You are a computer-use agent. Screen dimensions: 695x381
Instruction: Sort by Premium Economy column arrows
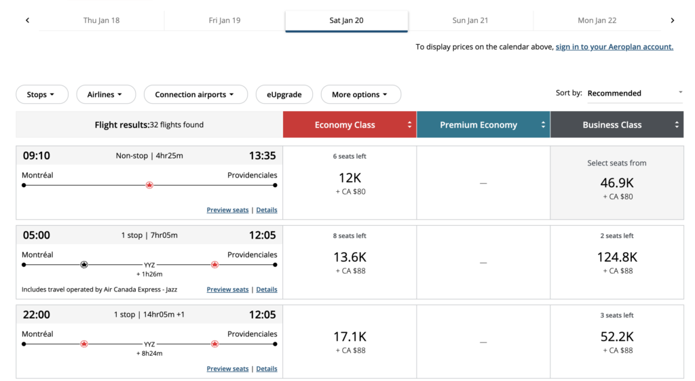click(543, 125)
